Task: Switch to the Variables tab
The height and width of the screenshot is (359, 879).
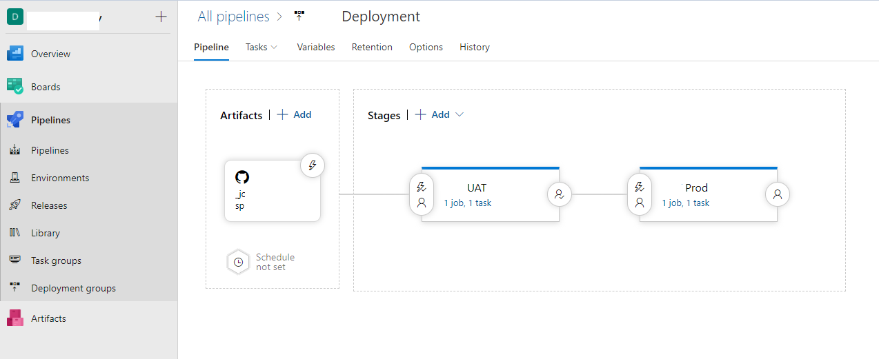Action: pos(316,47)
